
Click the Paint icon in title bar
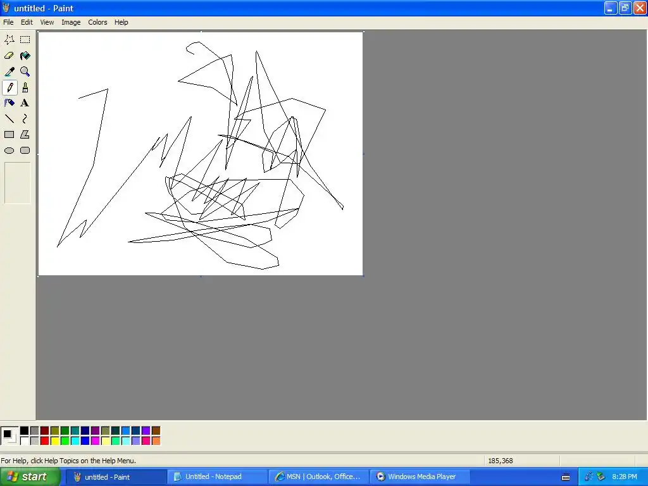point(6,8)
